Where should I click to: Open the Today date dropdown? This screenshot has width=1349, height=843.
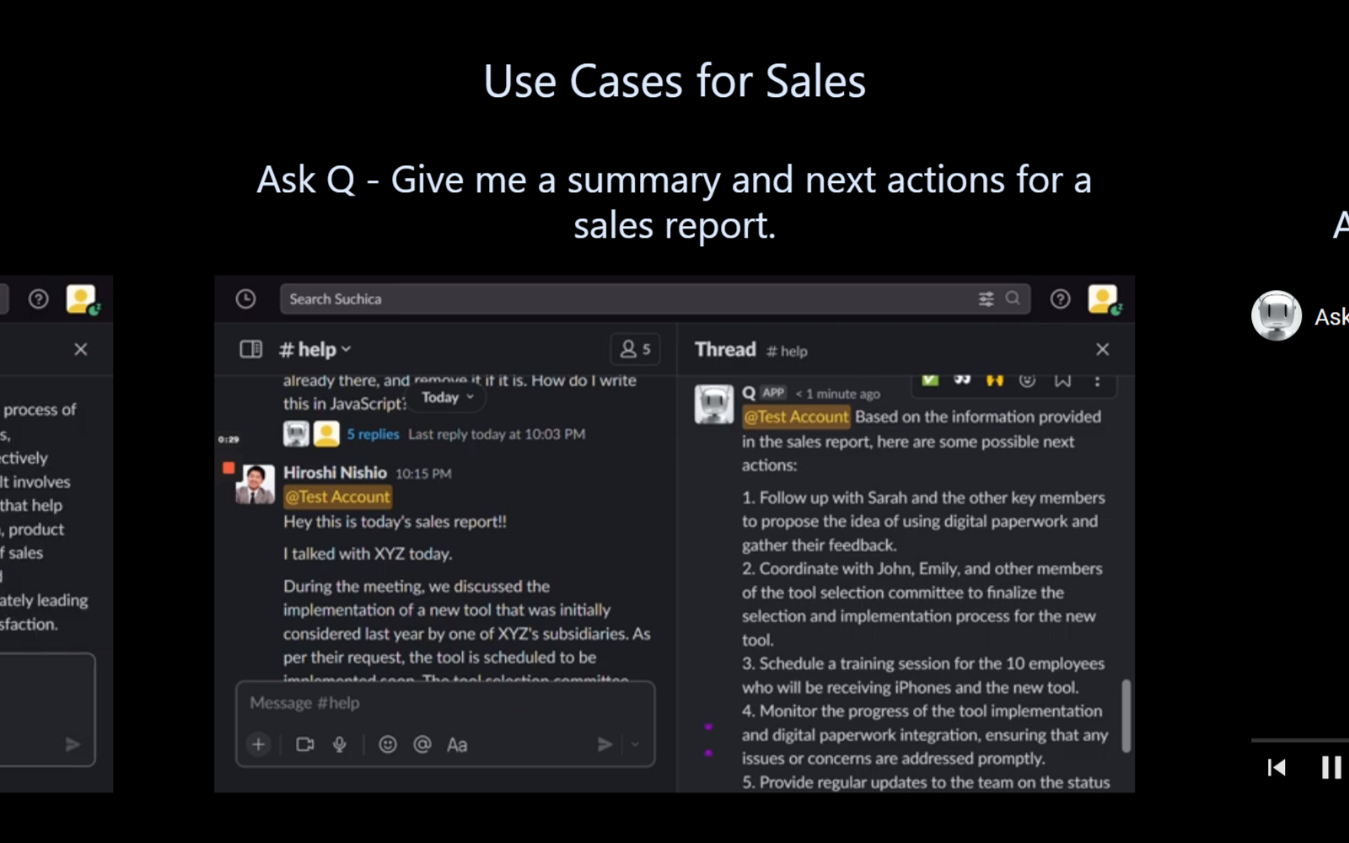pos(448,398)
